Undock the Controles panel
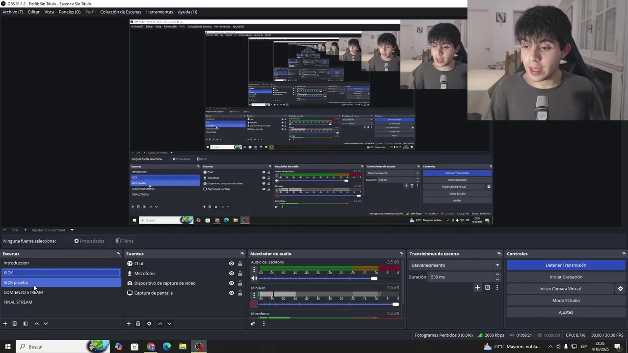 point(624,253)
